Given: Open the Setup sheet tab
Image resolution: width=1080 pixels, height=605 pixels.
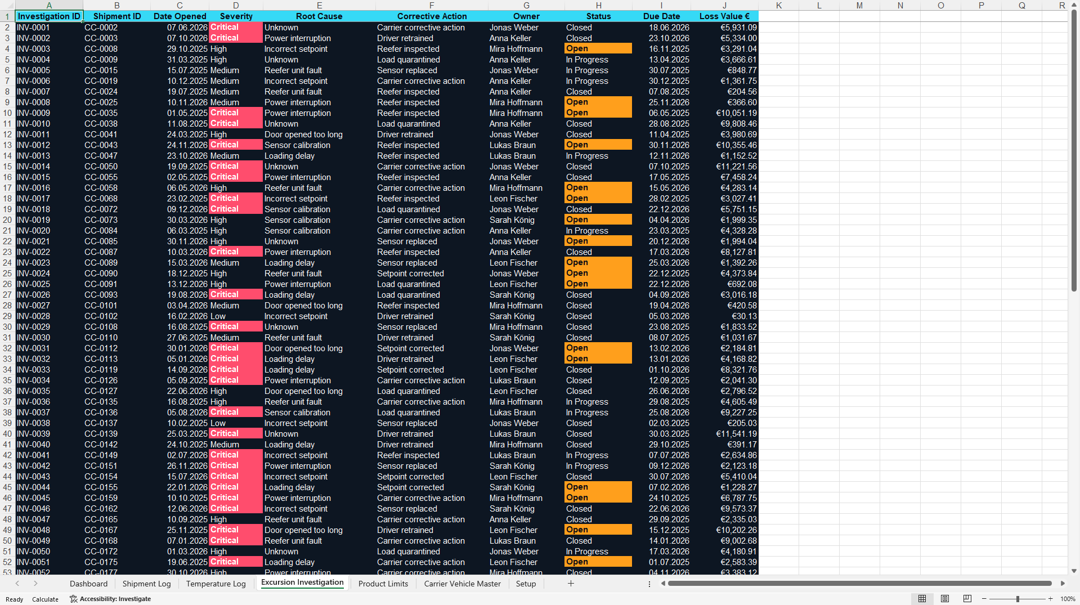Looking at the screenshot, I should (526, 584).
